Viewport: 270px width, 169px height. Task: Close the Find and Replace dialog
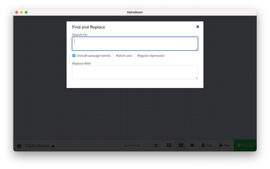[x=198, y=27]
